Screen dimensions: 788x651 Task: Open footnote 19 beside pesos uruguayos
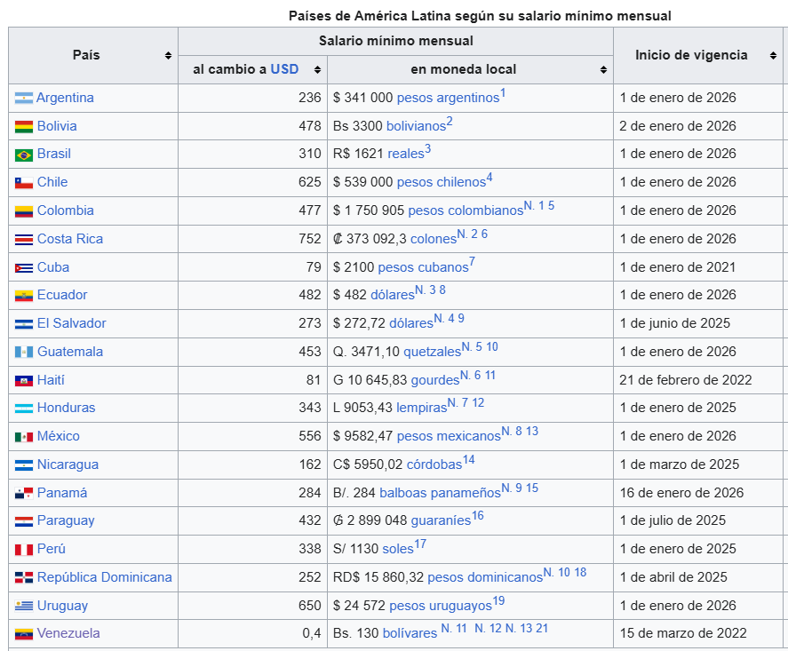pyautogui.click(x=498, y=601)
